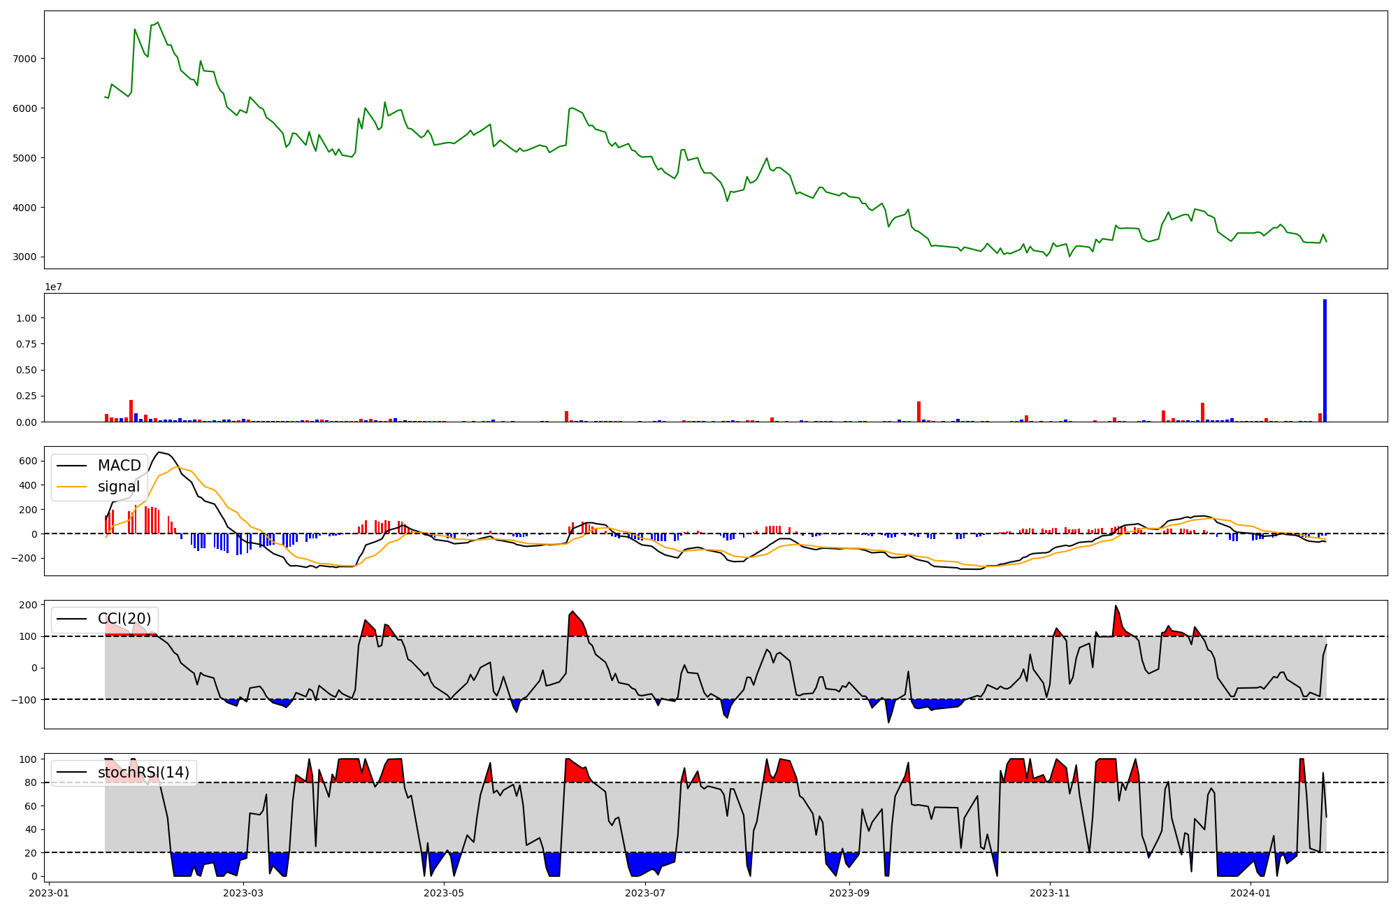Screen dimensions: 1398x909
Task: Click the 2023-07 x-axis date label
Action: point(644,893)
